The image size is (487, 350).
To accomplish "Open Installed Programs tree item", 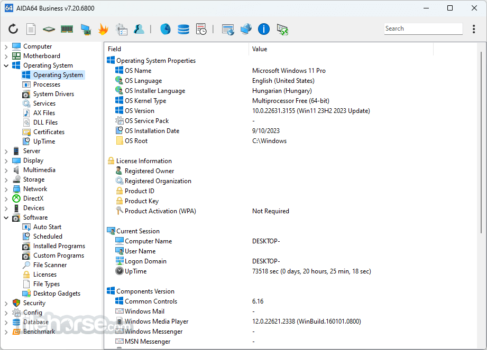I will pos(59,246).
